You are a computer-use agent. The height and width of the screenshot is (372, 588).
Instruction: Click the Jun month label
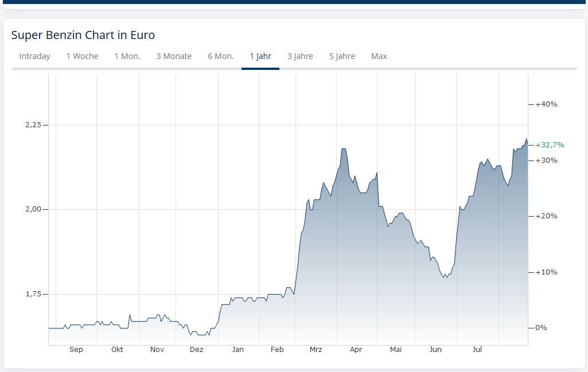pyautogui.click(x=435, y=350)
